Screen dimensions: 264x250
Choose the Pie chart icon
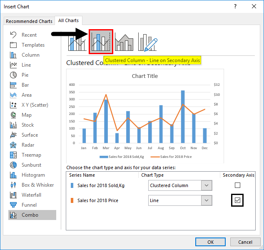[x=13, y=75]
